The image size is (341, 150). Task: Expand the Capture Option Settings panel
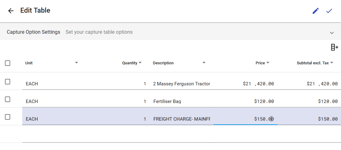point(332,33)
